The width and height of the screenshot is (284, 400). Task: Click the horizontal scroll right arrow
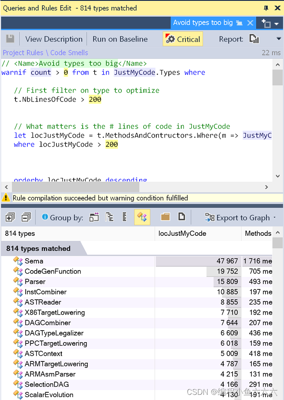pyautogui.click(x=267, y=187)
